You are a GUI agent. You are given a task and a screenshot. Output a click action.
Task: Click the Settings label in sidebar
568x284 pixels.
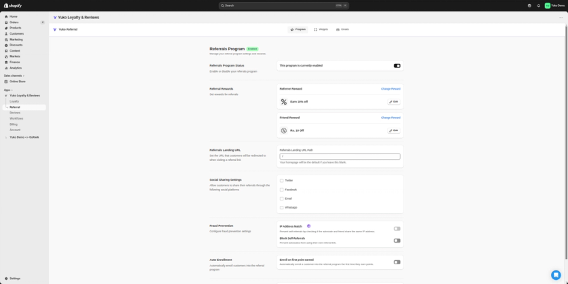pyautogui.click(x=15, y=279)
